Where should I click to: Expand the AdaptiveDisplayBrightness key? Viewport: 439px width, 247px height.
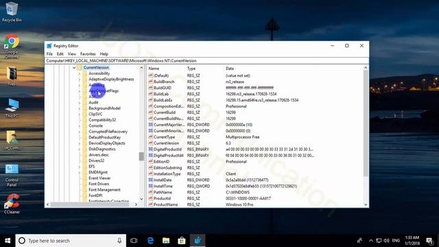(x=80, y=80)
